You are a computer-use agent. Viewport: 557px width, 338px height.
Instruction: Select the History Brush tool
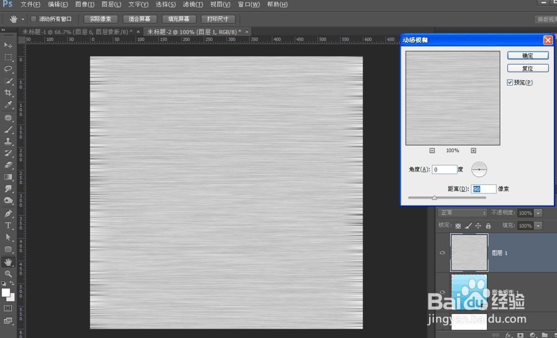click(8, 153)
